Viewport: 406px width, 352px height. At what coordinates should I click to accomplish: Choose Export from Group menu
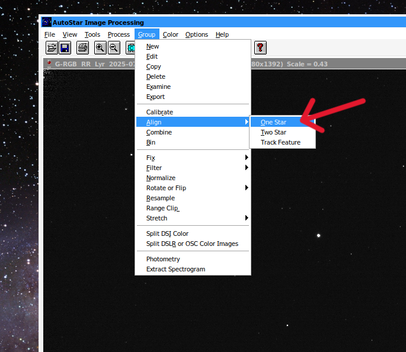point(193,97)
